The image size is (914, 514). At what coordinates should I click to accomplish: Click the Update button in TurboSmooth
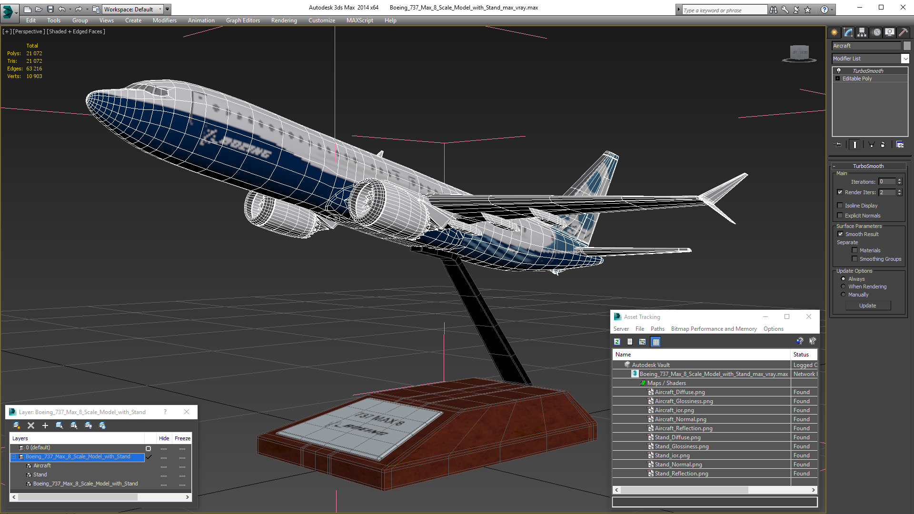(867, 306)
